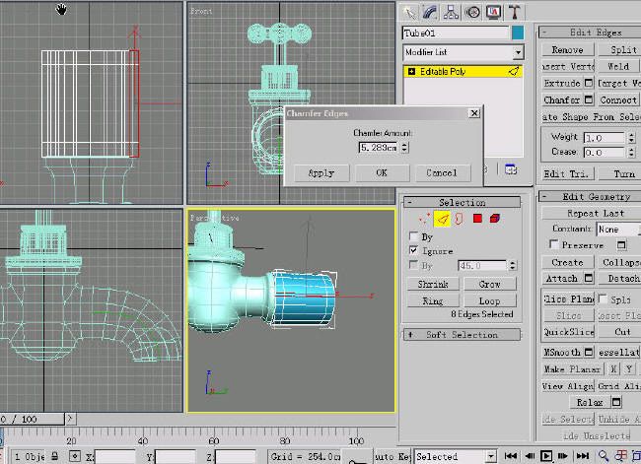The image size is (641, 464).
Task: Click the Shrink selection button
Action: pos(433,284)
